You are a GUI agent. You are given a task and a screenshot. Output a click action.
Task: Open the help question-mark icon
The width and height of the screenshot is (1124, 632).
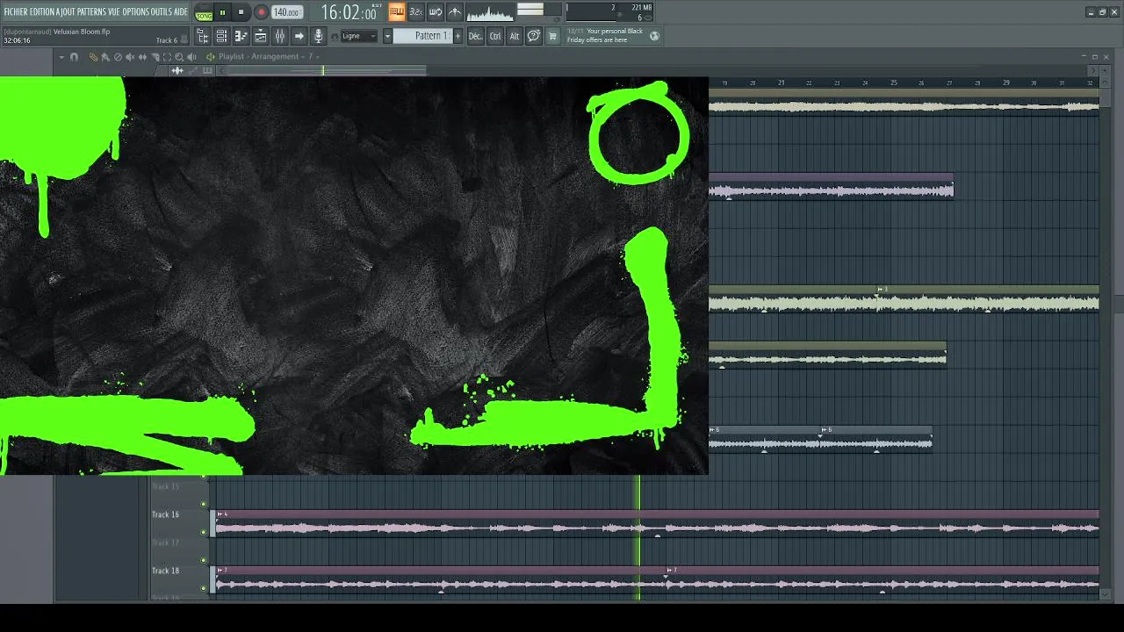click(534, 36)
